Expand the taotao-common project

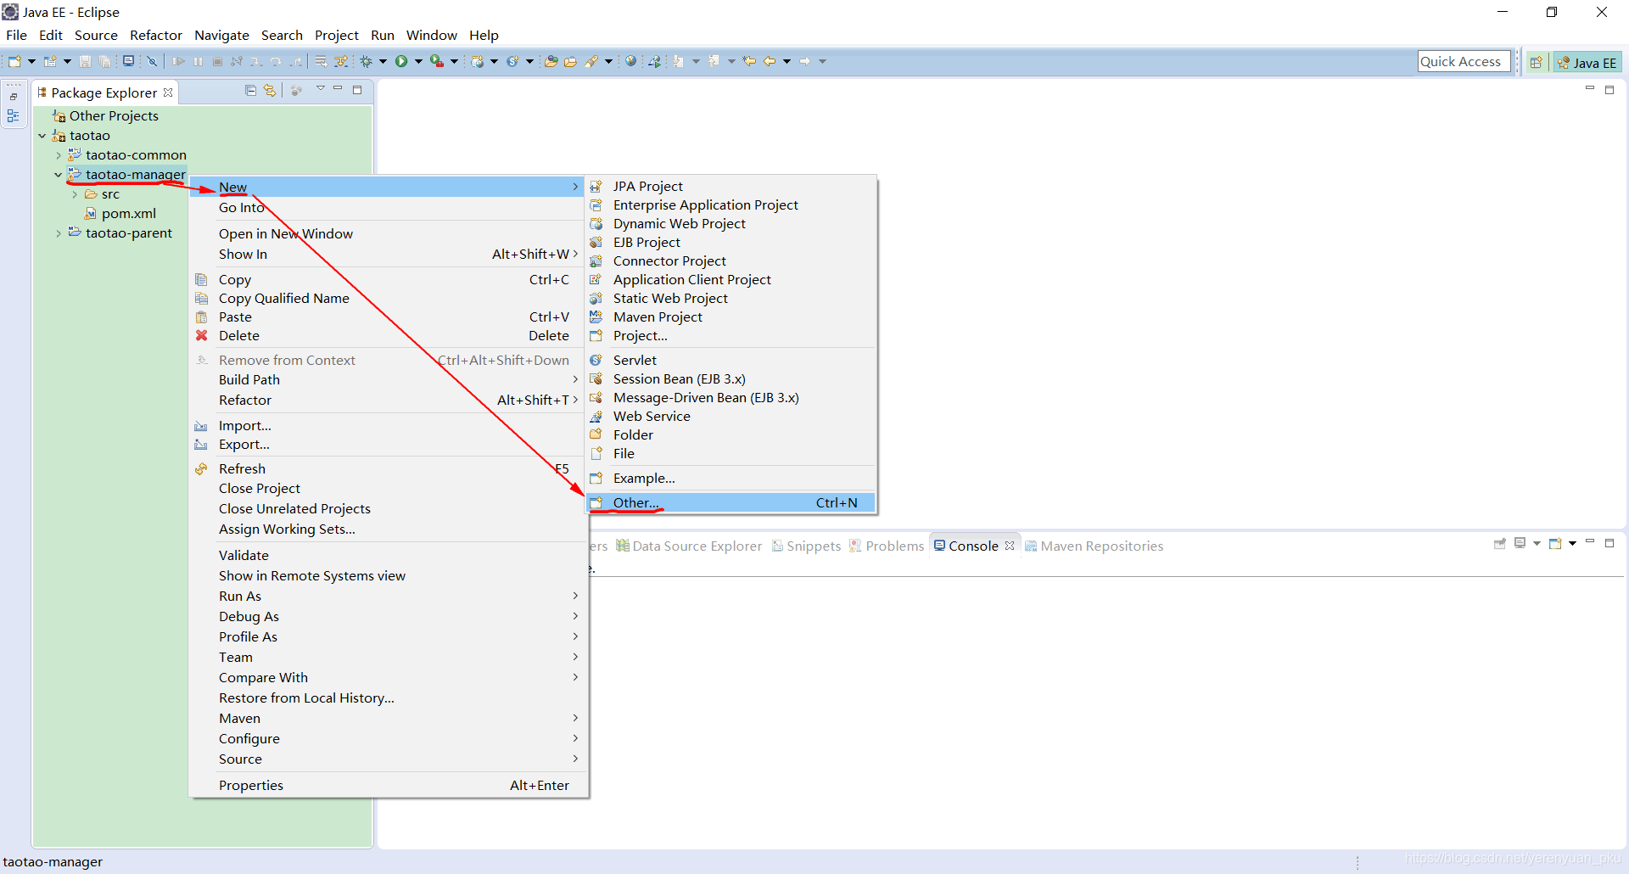point(58,155)
